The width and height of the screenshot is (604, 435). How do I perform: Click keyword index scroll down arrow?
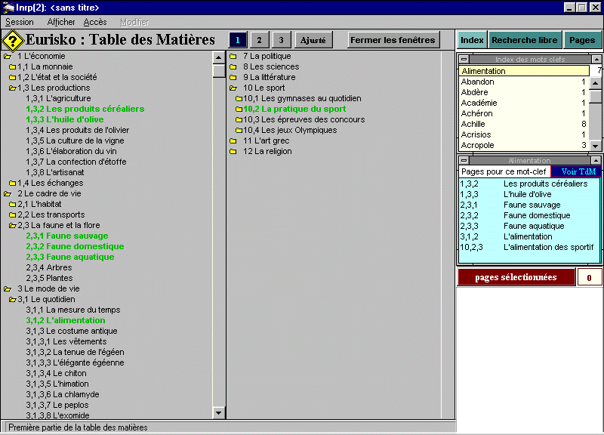pos(596,146)
